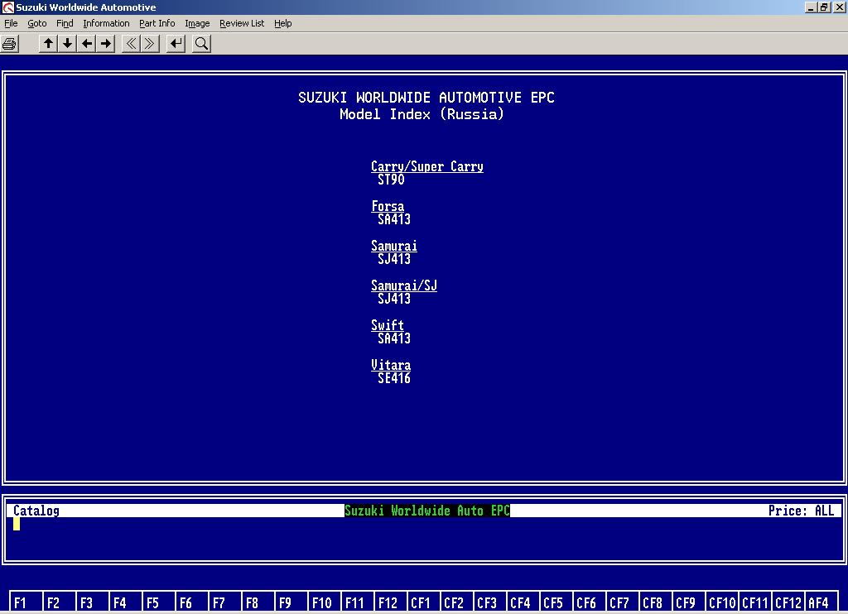This screenshot has width=848, height=614.
Task: Click the CF12 function key button
Action: pyautogui.click(x=788, y=602)
